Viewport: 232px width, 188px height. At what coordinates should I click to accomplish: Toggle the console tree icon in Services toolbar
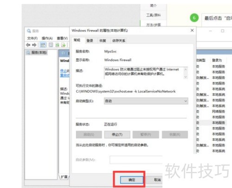(x=43, y=45)
